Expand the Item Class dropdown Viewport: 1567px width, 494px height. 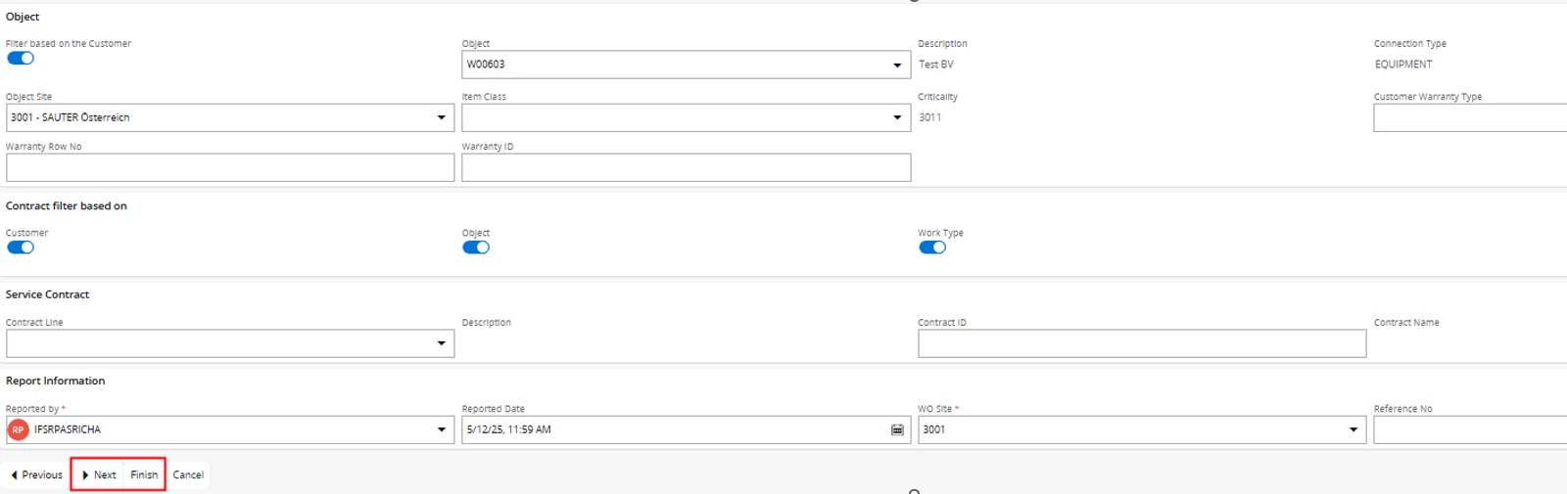(x=897, y=117)
